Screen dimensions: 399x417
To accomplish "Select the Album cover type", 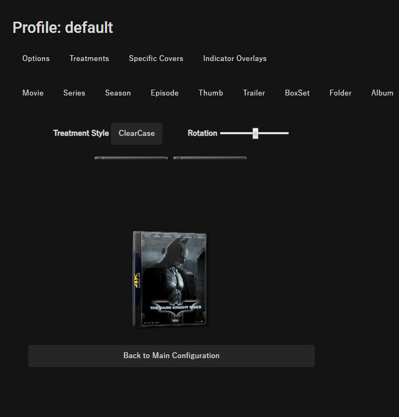I will tap(382, 93).
